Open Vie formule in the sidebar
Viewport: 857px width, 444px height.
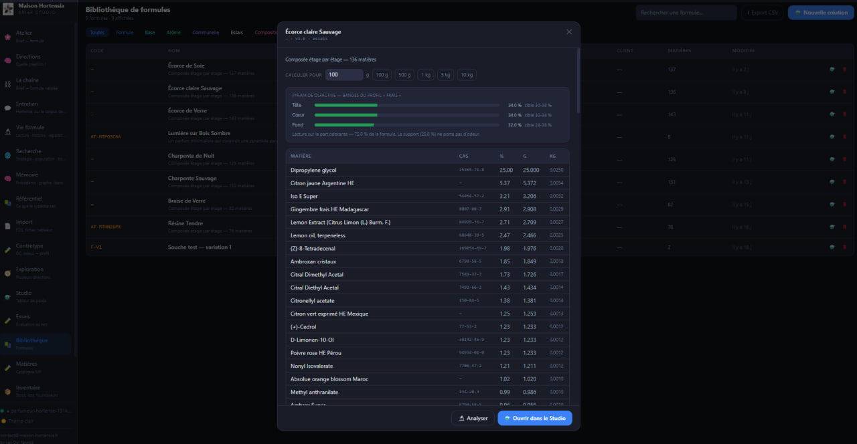click(37, 130)
